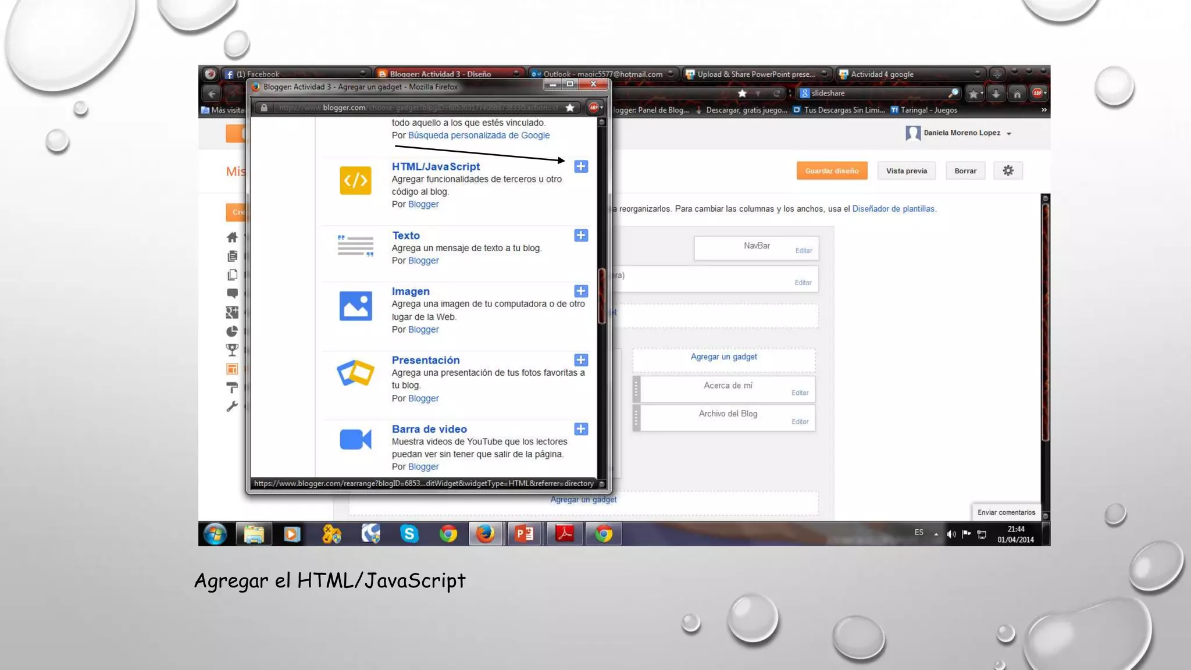Image resolution: width=1191 pixels, height=670 pixels.
Task: Open Skype from the Windows taskbar
Action: [409, 533]
